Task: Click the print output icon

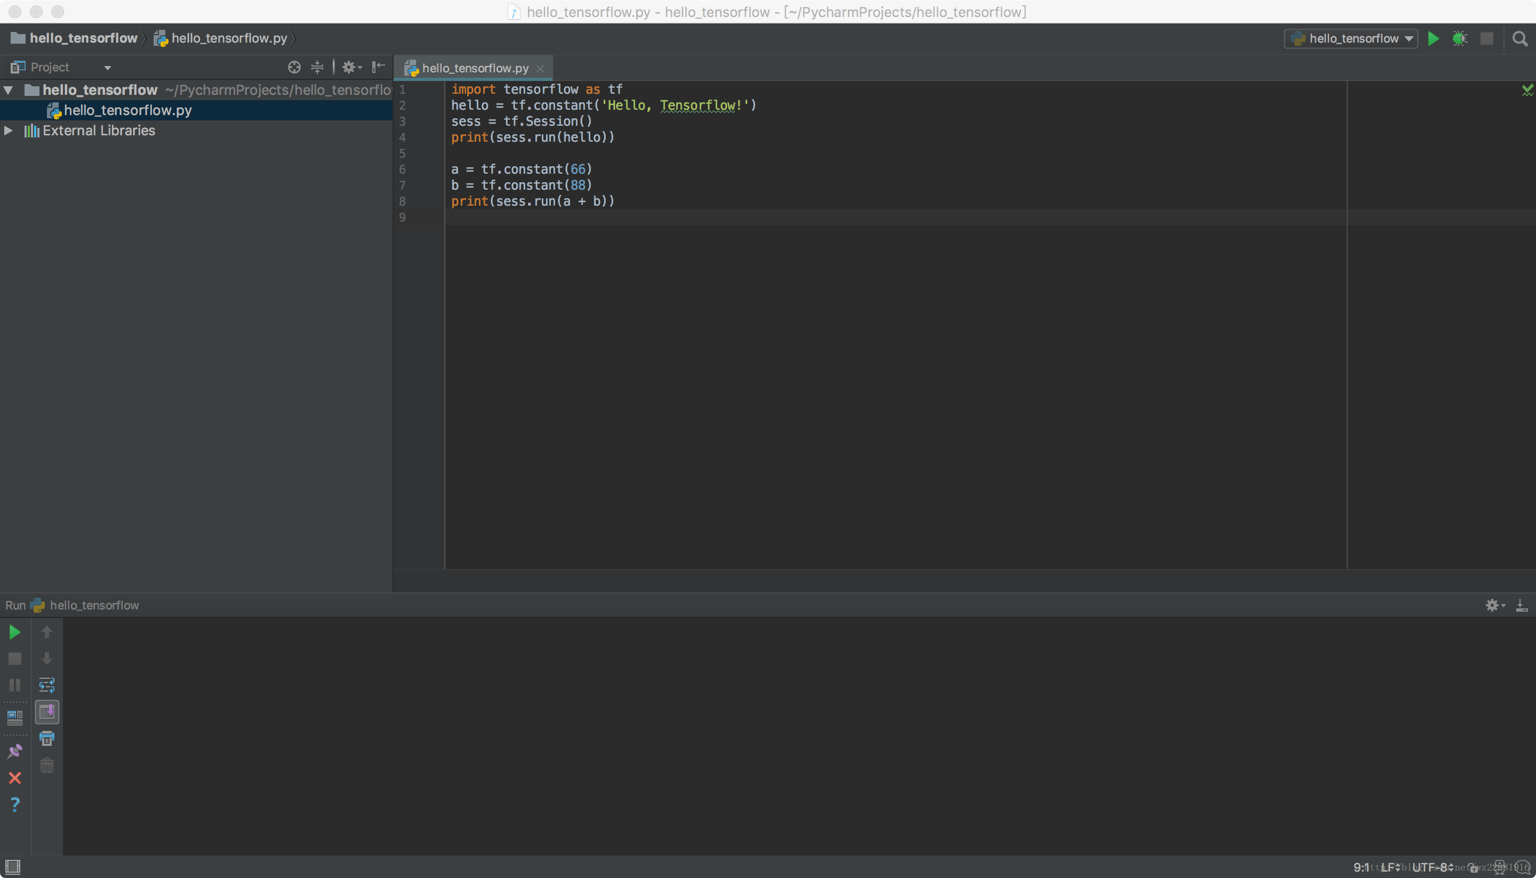Action: point(46,738)
